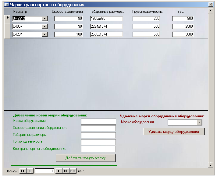Click the 'МаркаТр' column header
The width and height of the screenshot is (217, 176).
[x=20, y=12]
